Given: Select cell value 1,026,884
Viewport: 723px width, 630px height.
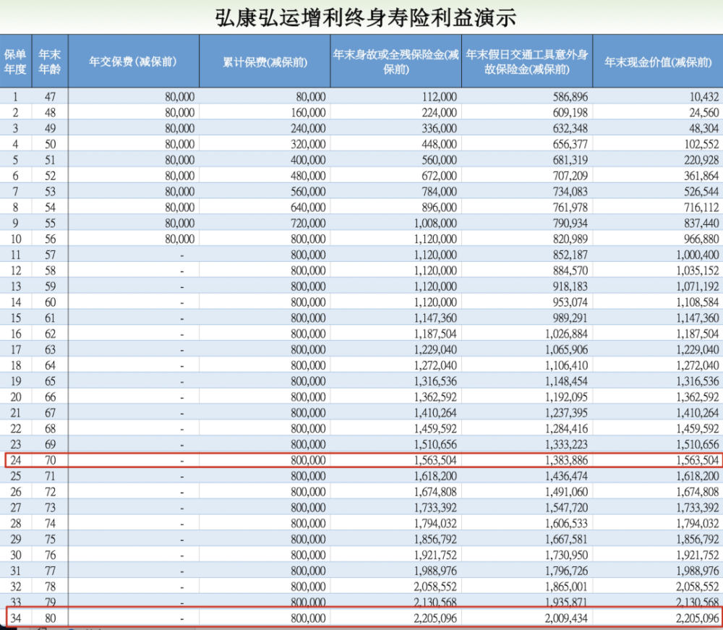Looking at the screenshot, I should point(567,334).
